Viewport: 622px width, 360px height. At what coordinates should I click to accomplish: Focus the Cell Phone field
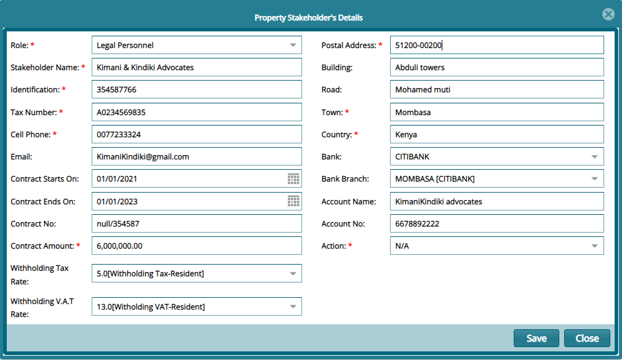pos(197,135)
